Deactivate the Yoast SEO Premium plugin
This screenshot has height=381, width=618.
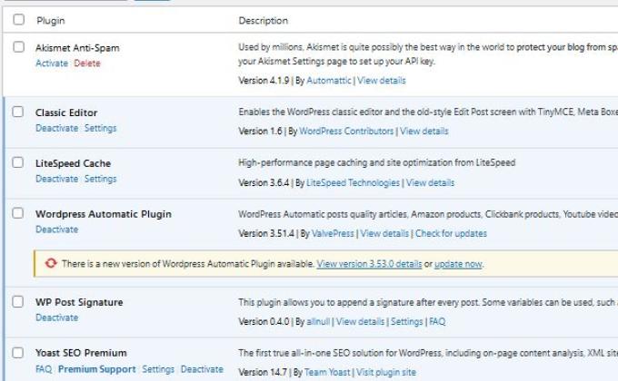click(x=202, y=369)
